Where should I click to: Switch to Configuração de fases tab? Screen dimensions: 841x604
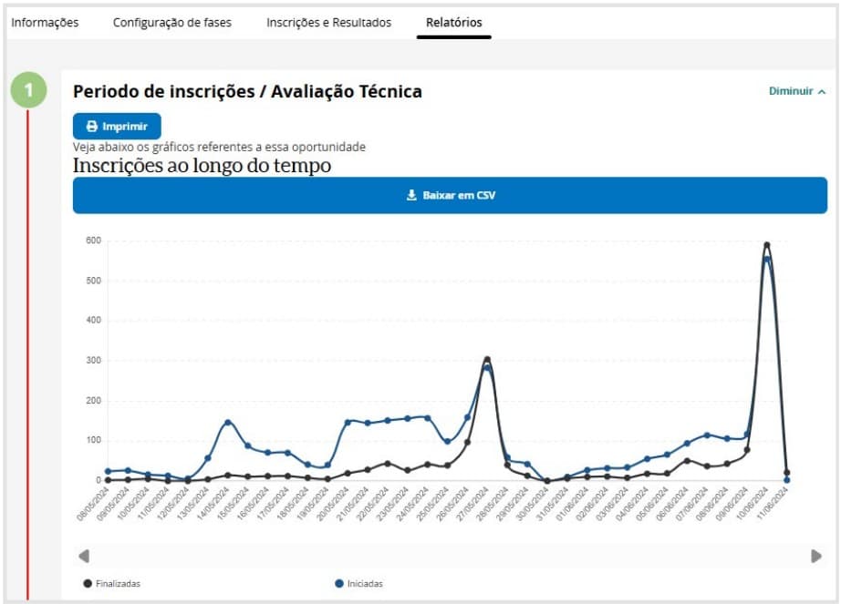click(x=172, y=23)
